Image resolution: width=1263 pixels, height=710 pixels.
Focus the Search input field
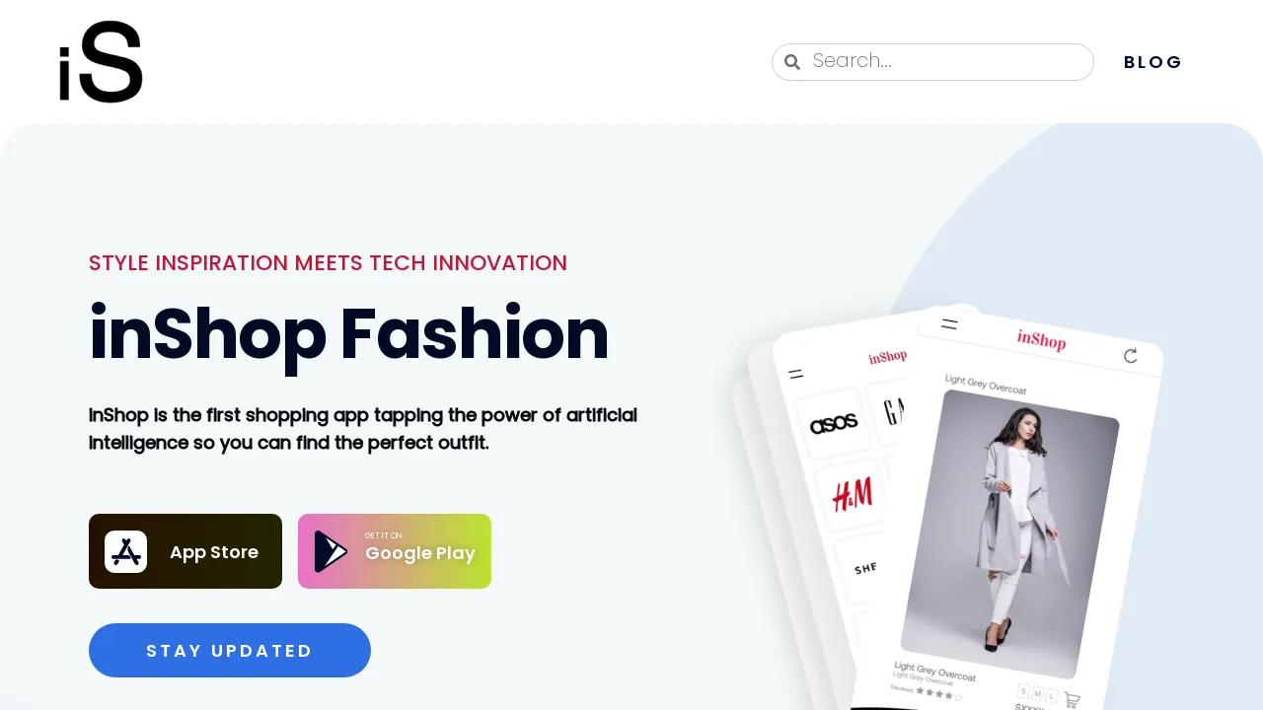point(932,62)
